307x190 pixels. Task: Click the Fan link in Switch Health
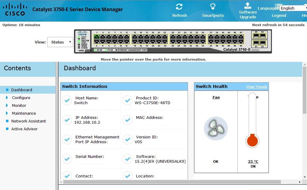coord(216,97)
